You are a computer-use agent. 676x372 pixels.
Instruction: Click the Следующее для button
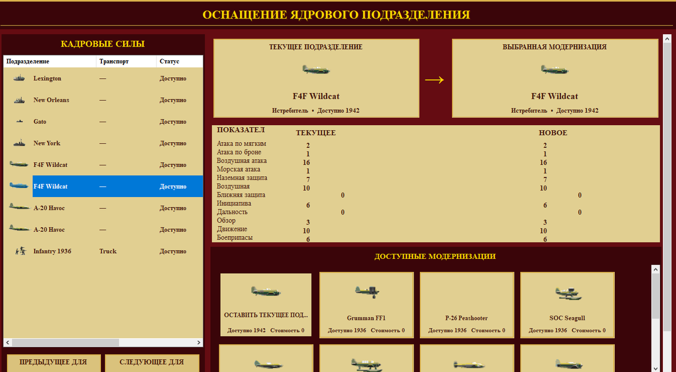click(x=152, y=362)
